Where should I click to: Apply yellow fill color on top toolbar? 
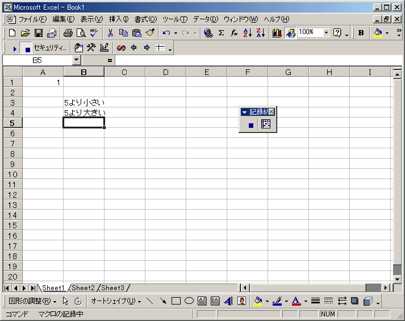pos(378,33)
